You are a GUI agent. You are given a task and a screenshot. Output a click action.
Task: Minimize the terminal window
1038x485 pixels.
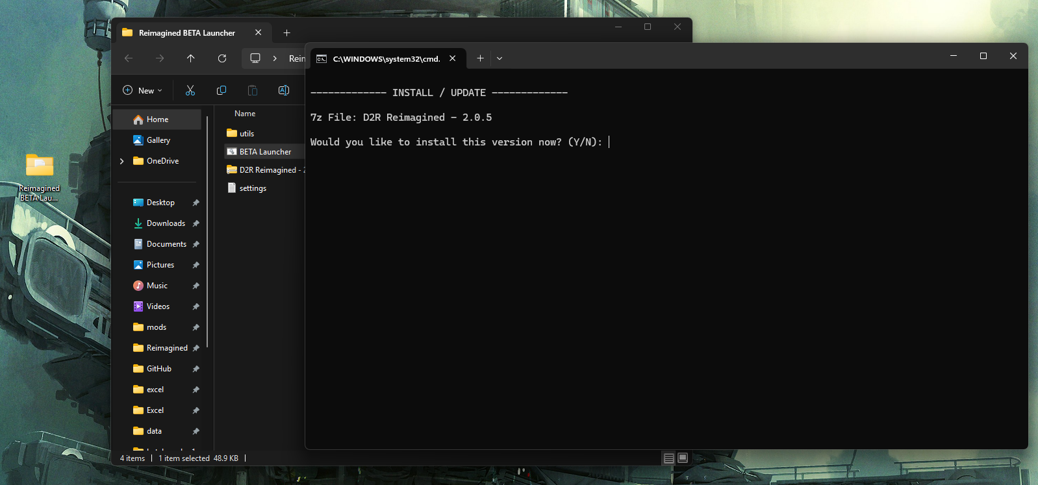(954, 56)
